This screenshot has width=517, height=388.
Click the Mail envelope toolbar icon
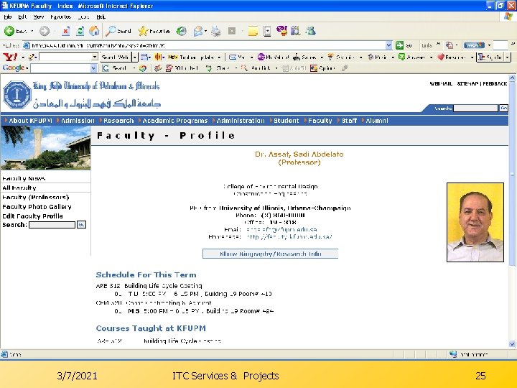click(198, 31)
